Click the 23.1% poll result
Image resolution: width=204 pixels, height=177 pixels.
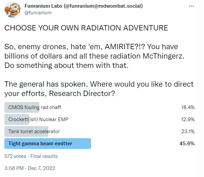click(188, 131)
